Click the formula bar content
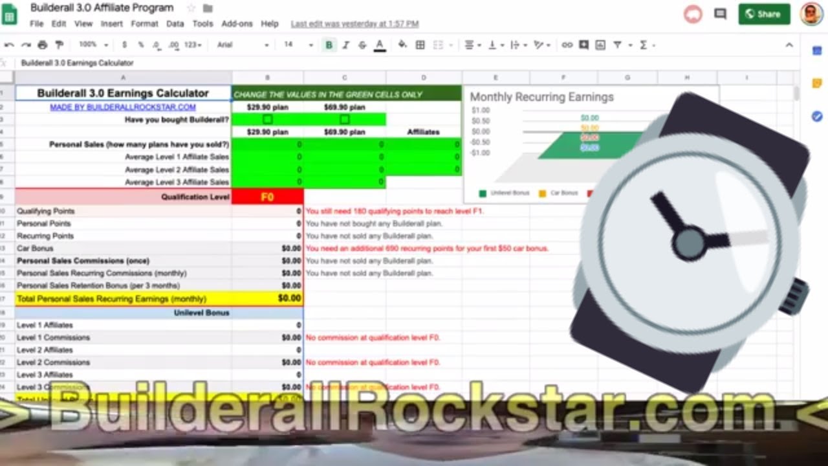The width and height of the screenshot is (828, 466). 78,63
